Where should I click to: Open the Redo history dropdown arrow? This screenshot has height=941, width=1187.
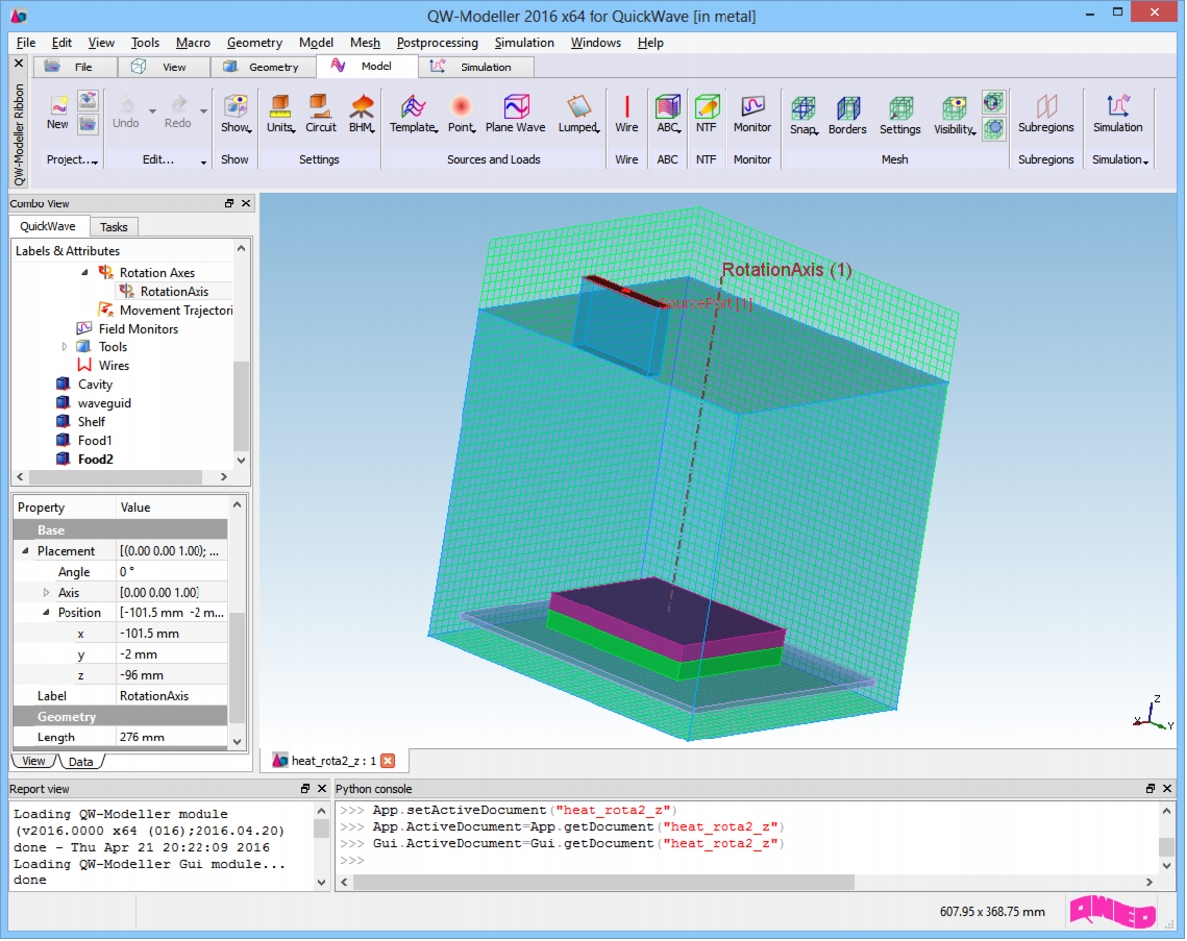pos(203,112)
